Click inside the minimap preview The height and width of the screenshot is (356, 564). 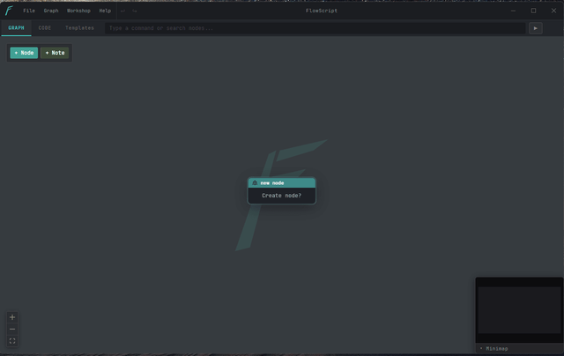click(519, 310)
